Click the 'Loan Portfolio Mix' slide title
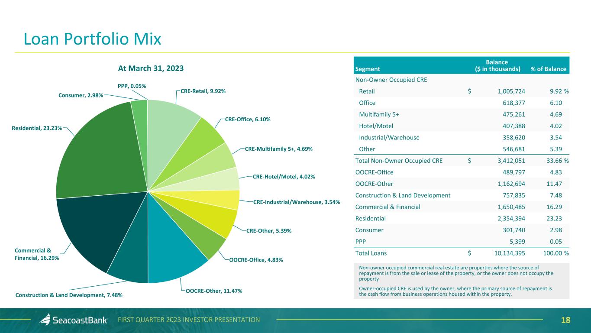The image size is (591, 333). point(92,39)
